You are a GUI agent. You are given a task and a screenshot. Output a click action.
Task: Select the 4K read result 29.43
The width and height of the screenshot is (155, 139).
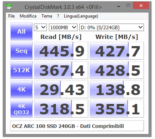(x=61, y=89)
